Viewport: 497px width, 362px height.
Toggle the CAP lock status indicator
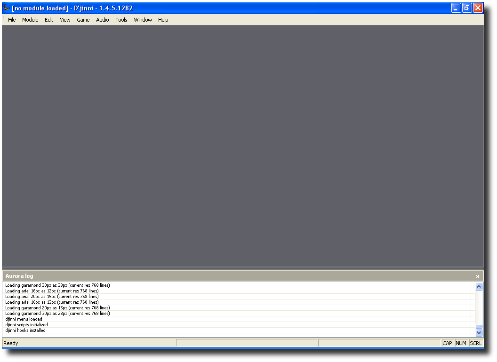coord(447,343)
